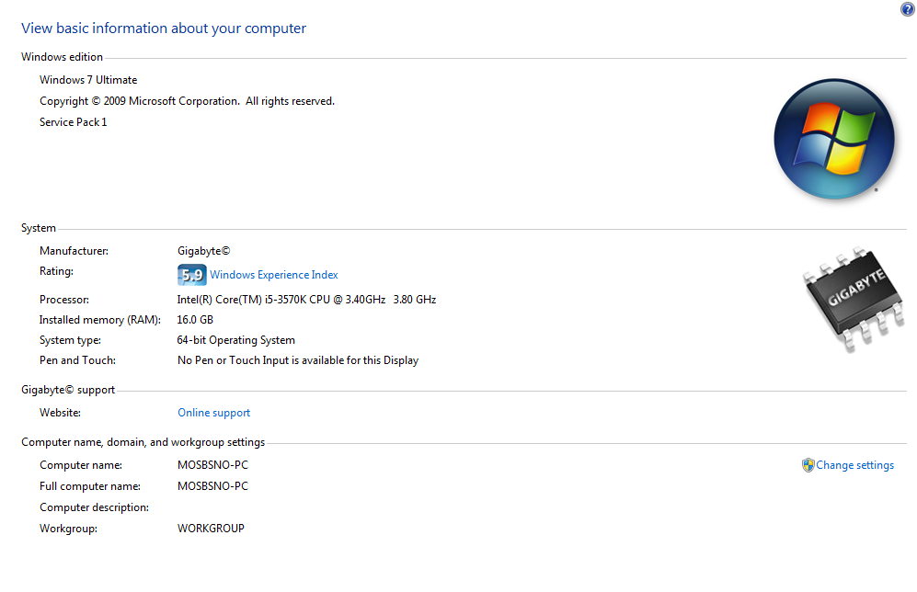This screenshot has width=917, height=592.
Task: Click the 'Installed memory (RAM):' label
Action: click(x=100, y=320)
